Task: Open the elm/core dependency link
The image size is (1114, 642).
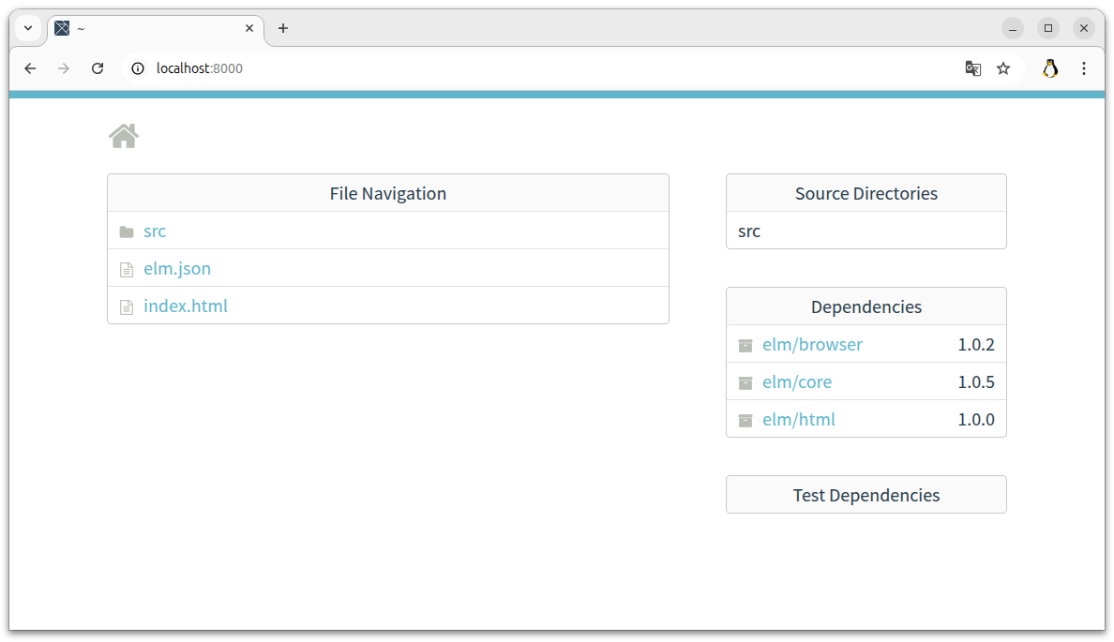Action: 796,382
